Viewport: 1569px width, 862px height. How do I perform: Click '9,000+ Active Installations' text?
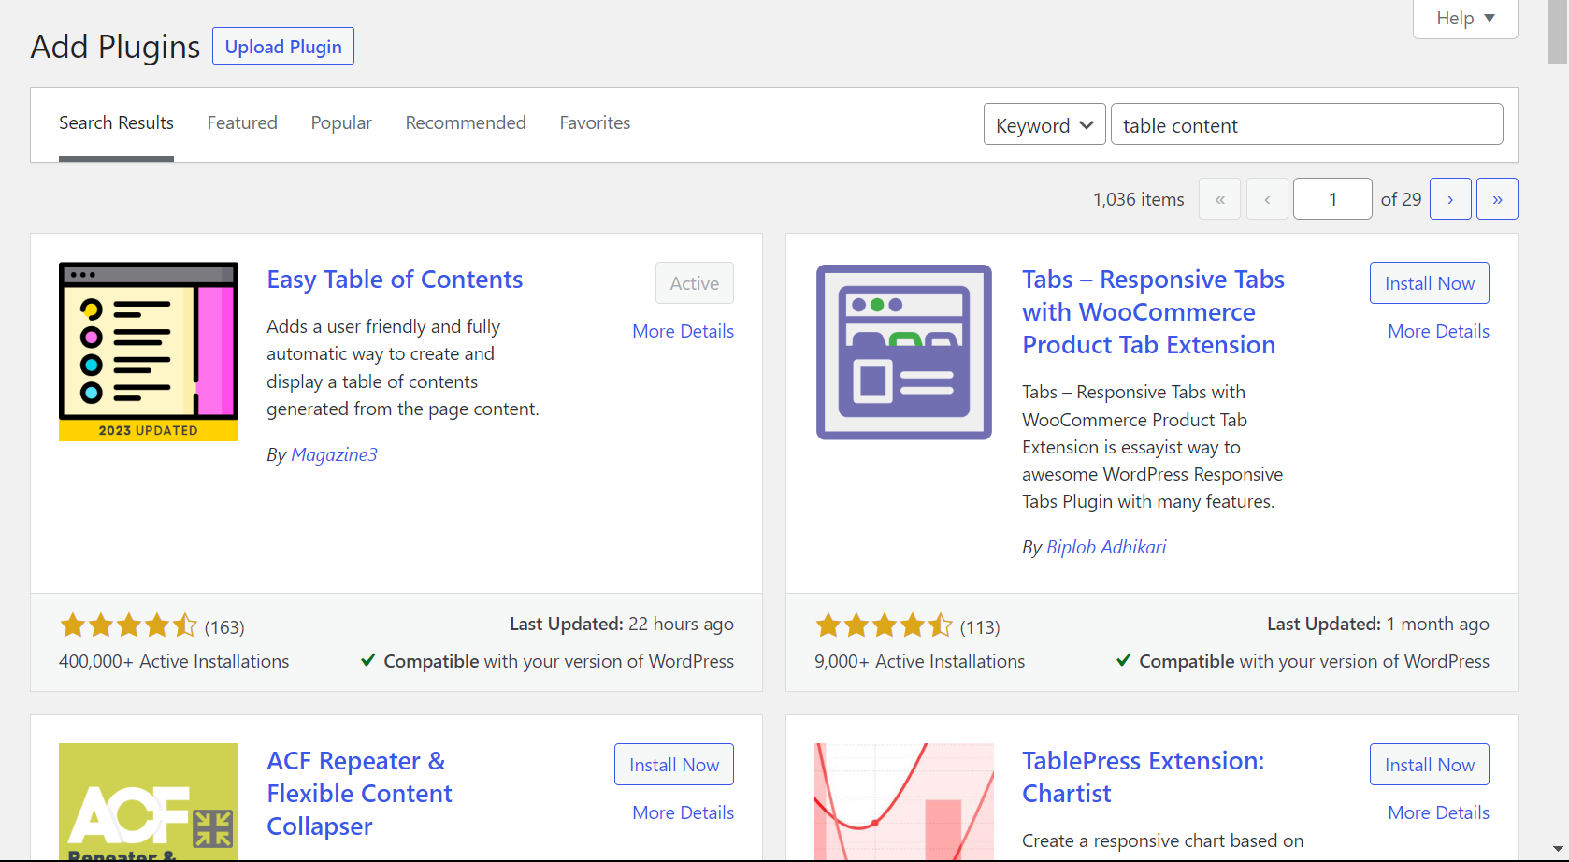tap(919, 661)
